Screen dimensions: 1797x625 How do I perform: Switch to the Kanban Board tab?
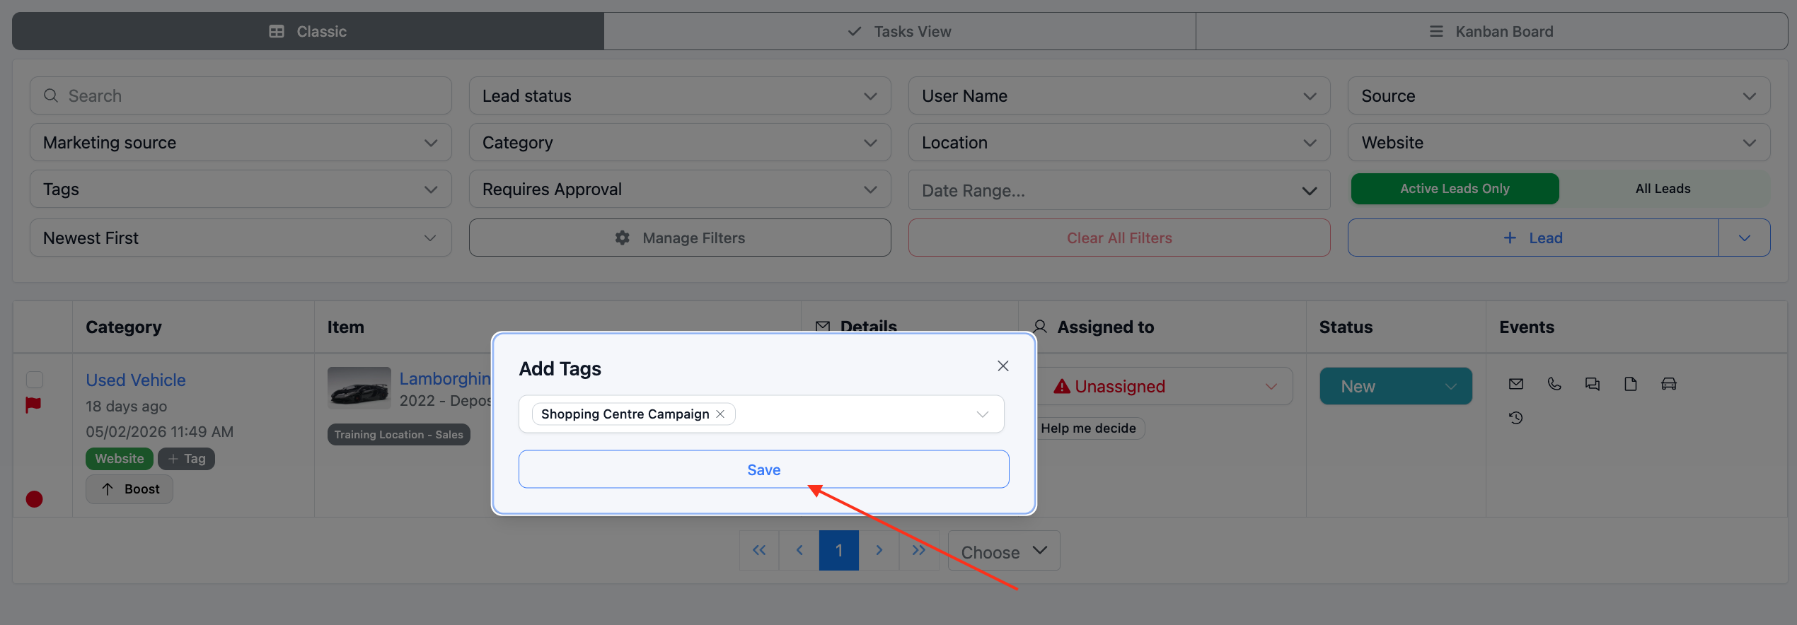point(1491,32)
